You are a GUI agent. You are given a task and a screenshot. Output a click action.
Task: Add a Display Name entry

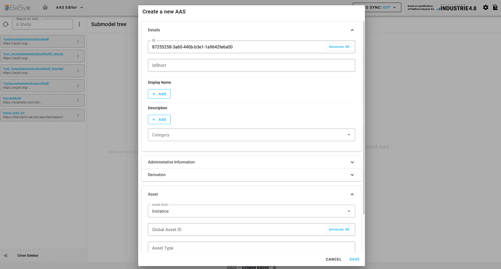(159, 94)
